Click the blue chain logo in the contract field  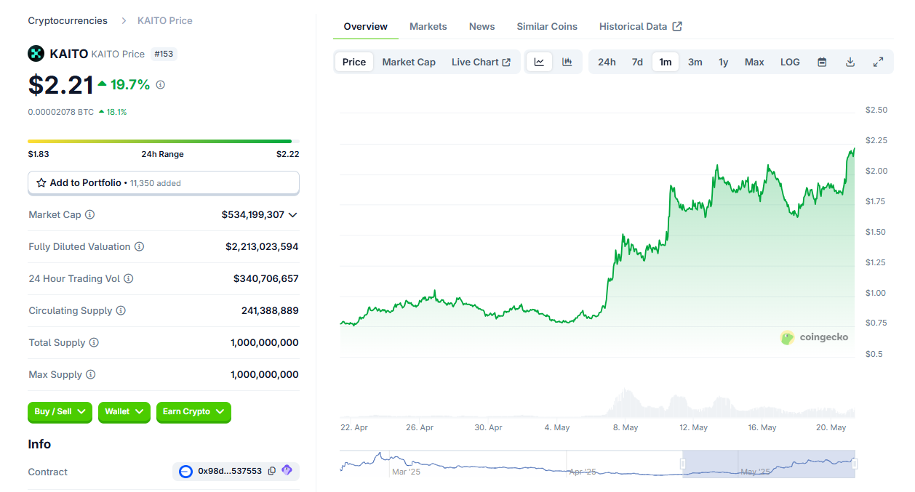[185, 472]
